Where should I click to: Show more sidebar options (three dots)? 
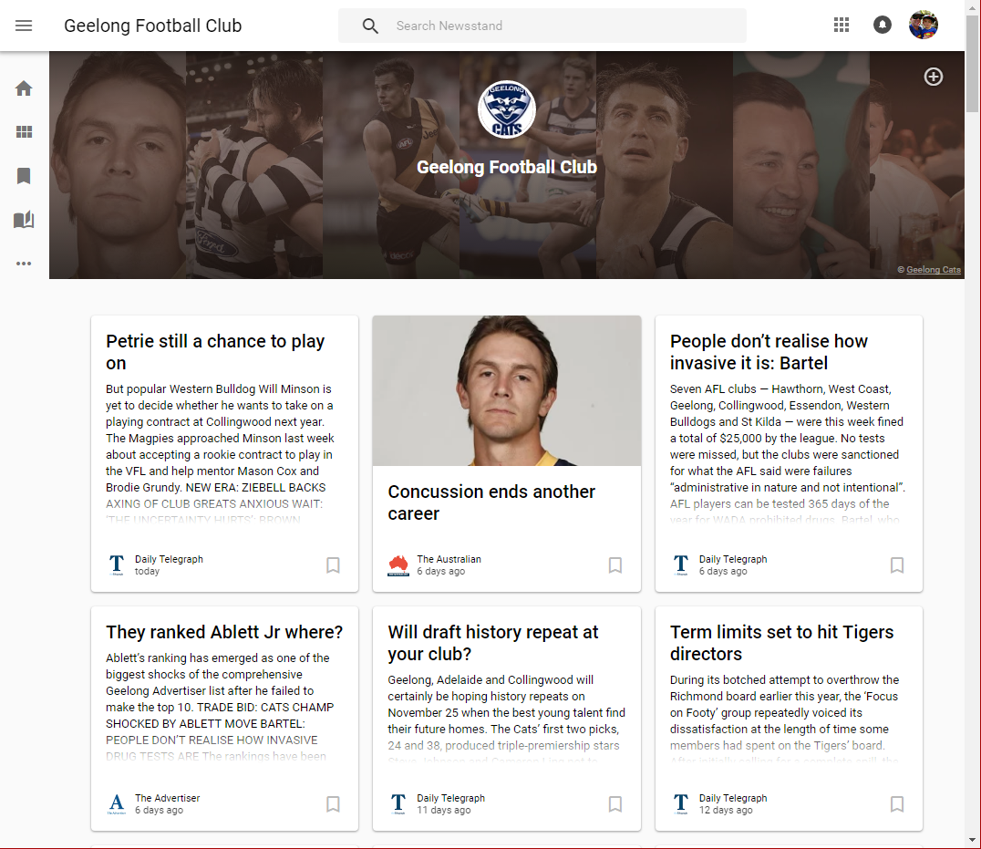pyautogui.click(x=24, y=264)
